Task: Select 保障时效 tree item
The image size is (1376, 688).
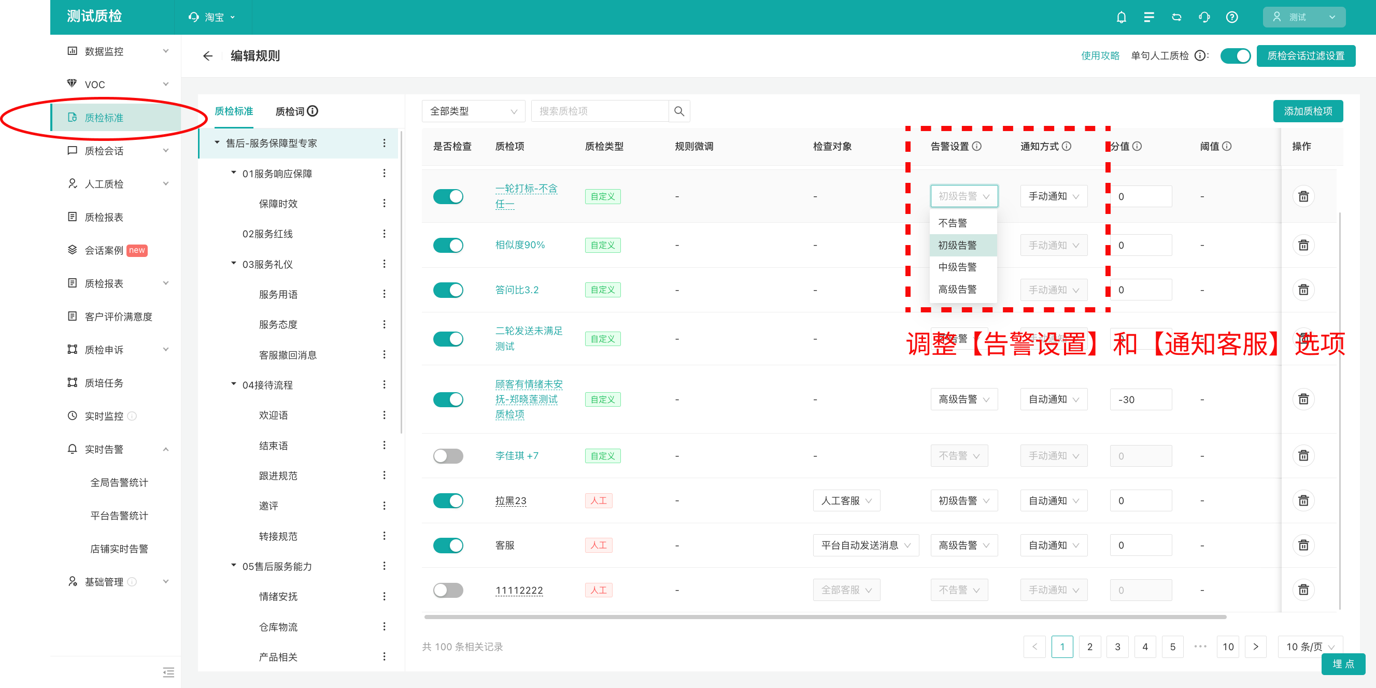Action: 278,204
